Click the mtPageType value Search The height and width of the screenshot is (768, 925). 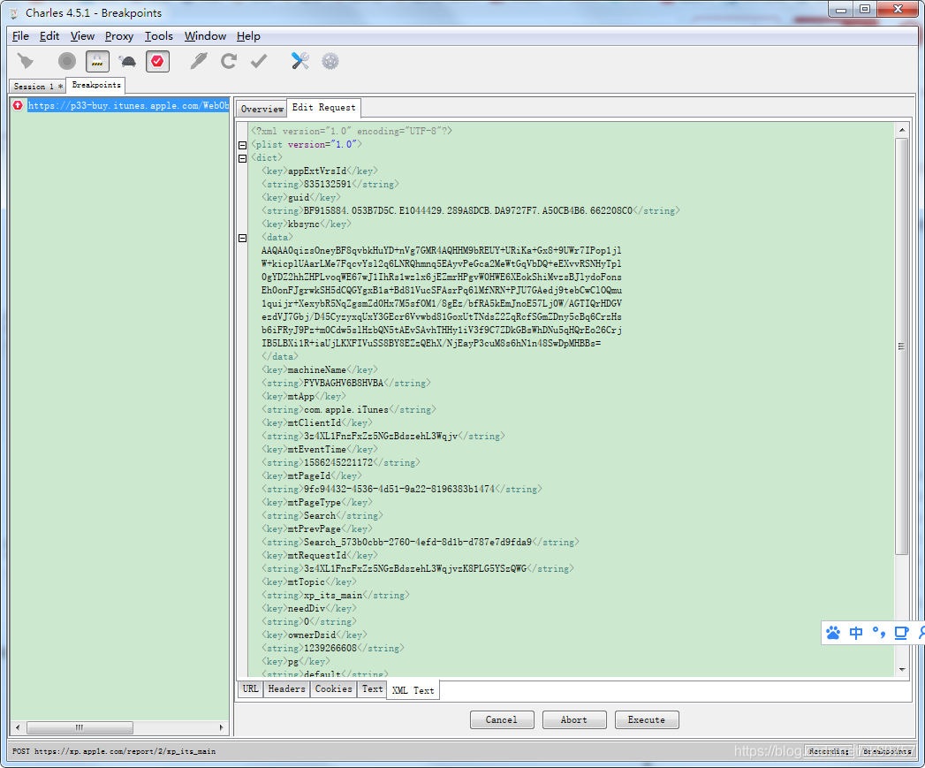[319, 516]
